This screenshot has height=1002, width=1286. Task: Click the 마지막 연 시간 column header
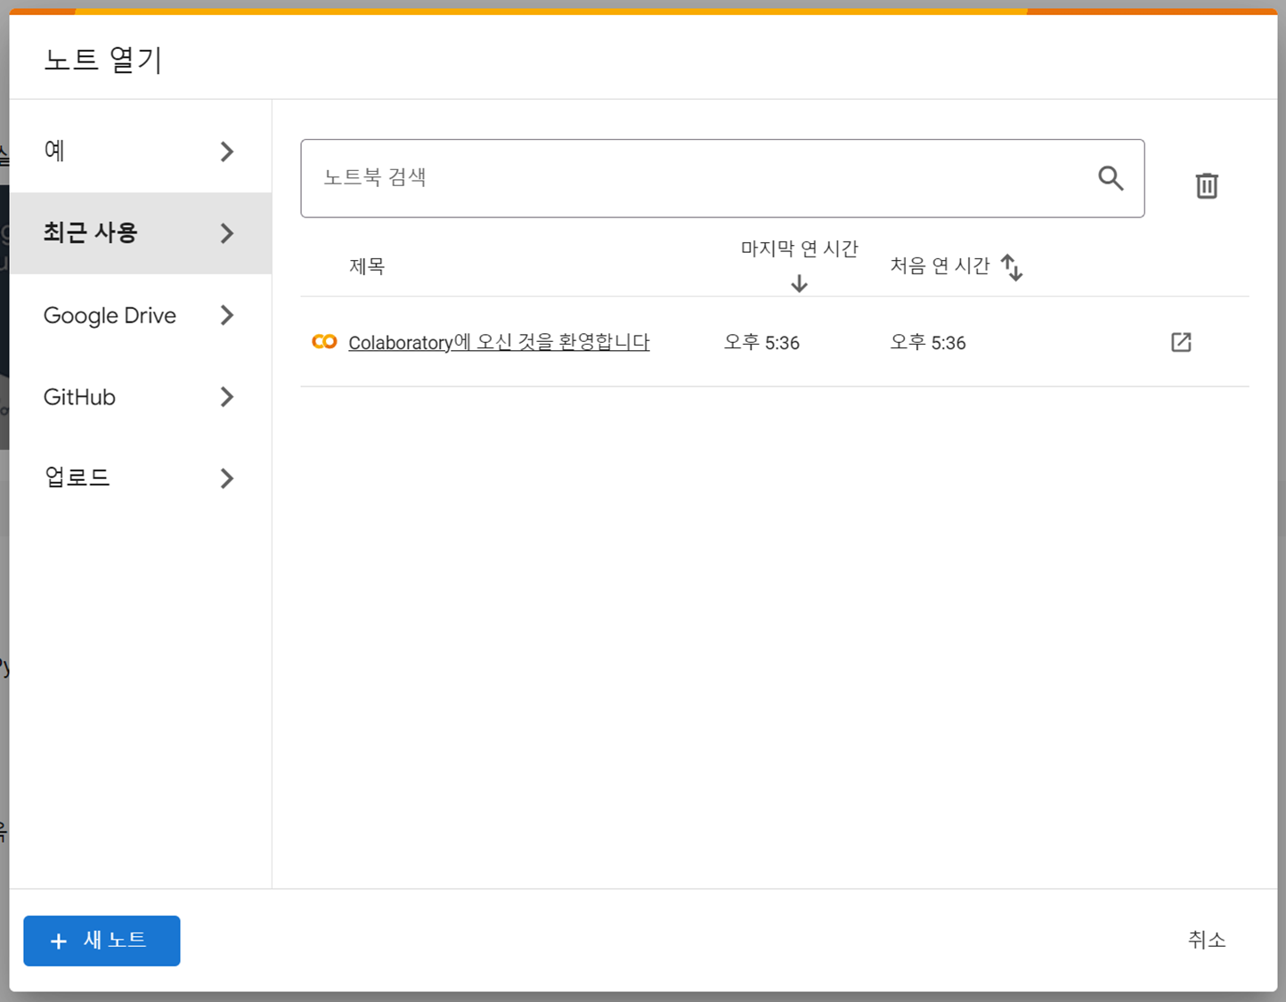pyautogui.click(x=799, y=248)
